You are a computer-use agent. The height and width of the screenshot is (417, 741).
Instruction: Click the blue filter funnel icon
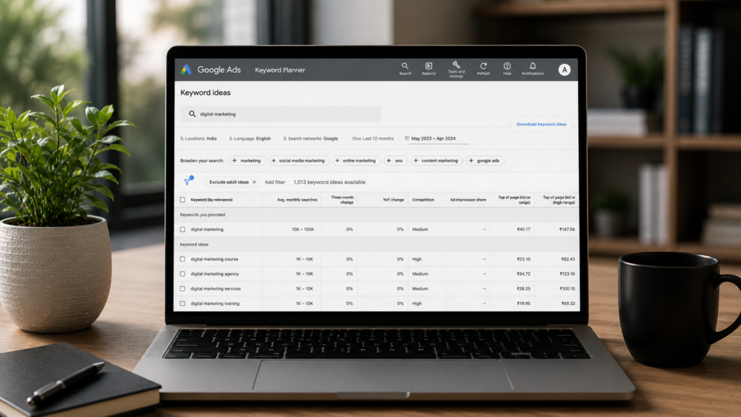click(187, 182)
